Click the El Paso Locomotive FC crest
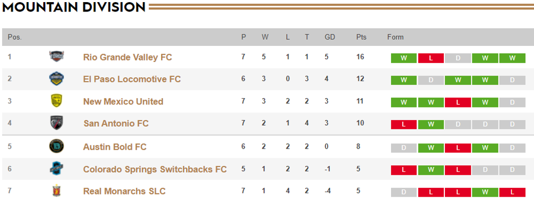 click(x=56, y=79)
